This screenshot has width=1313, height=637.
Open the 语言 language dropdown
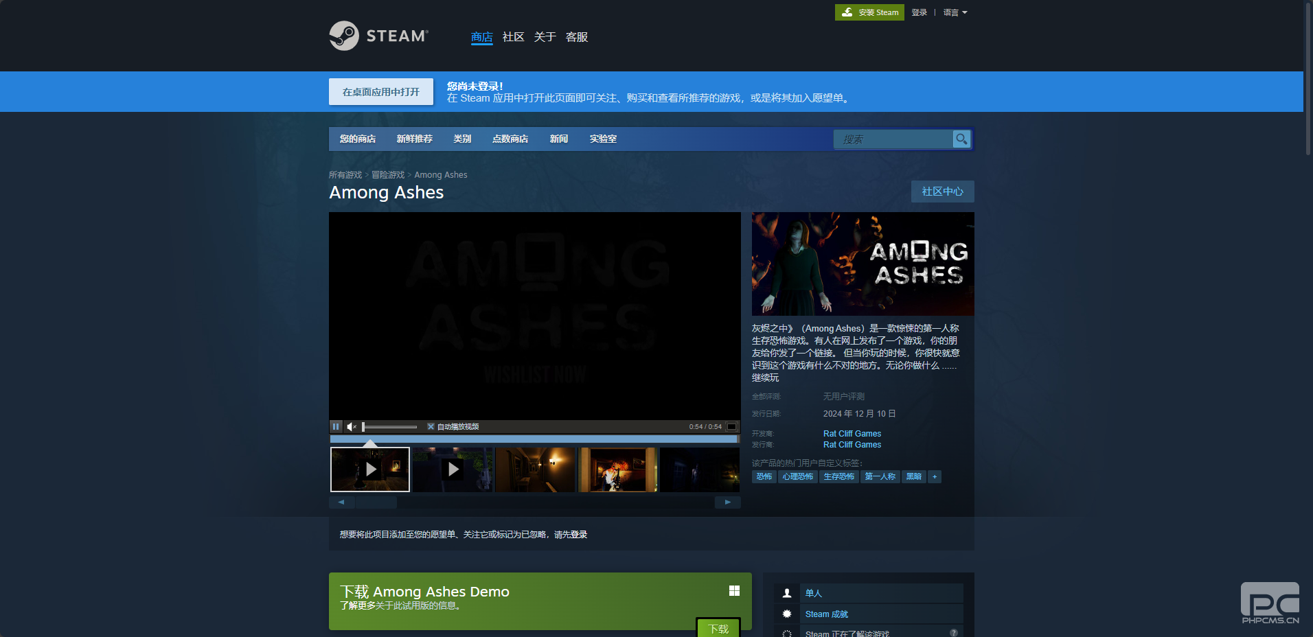[955, 12]
